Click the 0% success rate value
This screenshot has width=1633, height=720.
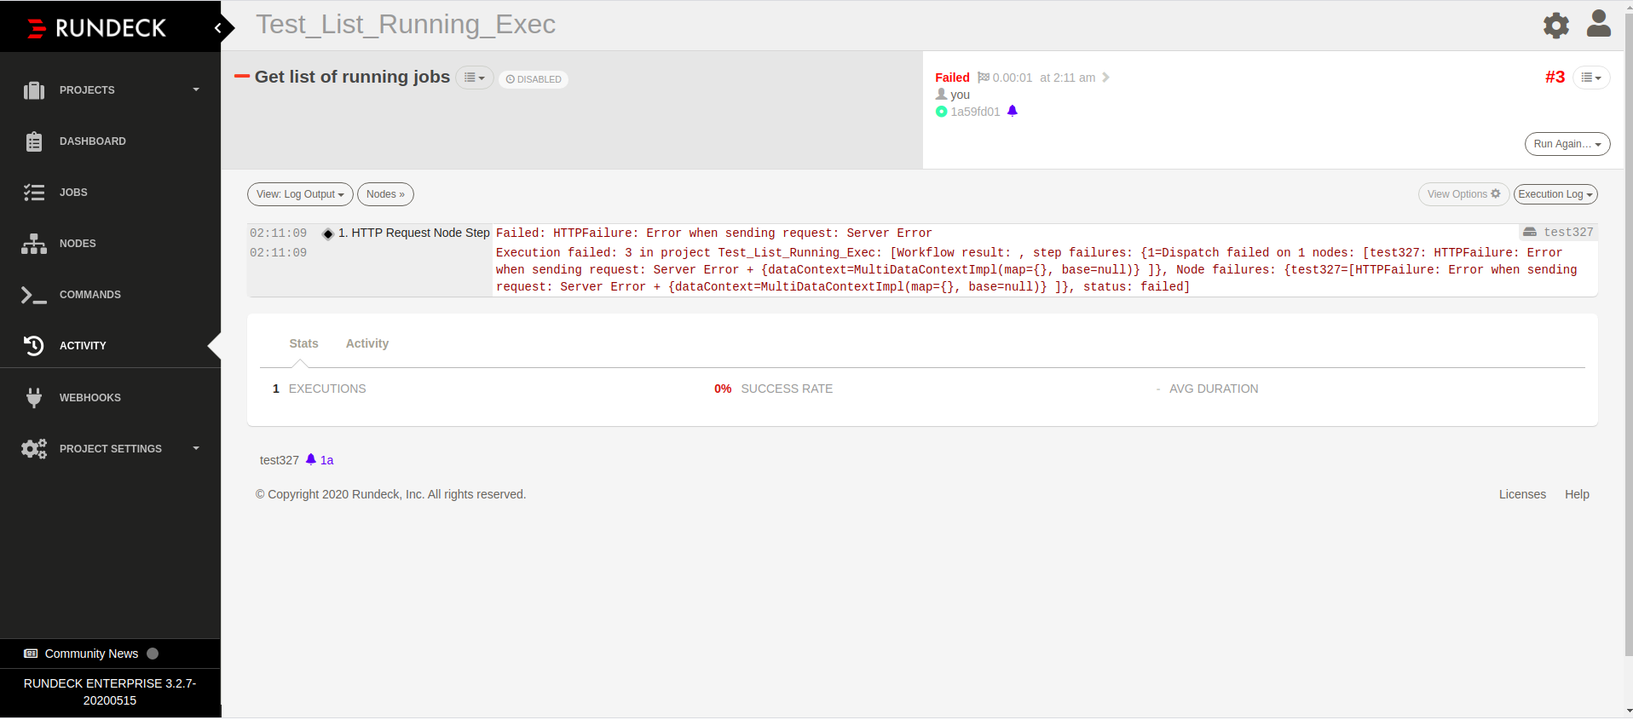[x=723, y=389]
